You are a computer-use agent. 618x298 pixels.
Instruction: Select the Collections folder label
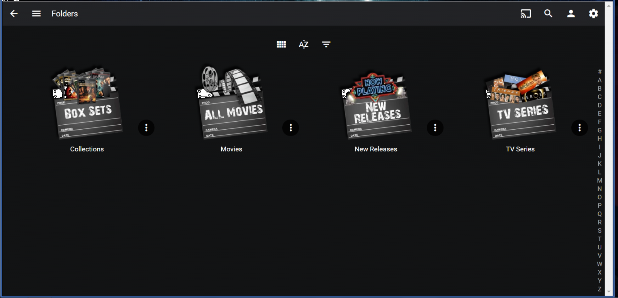tap(87, 149)
